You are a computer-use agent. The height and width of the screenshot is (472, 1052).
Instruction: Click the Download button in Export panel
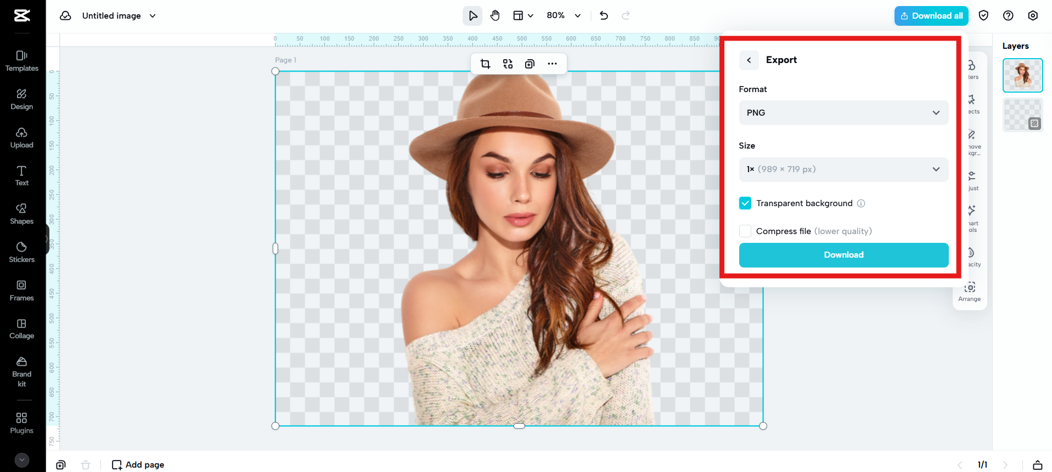pos(843,255)
